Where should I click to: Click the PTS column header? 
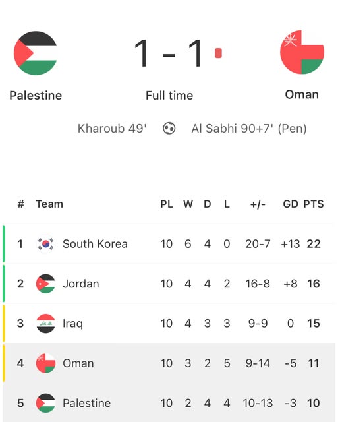[x=314, y=204]
